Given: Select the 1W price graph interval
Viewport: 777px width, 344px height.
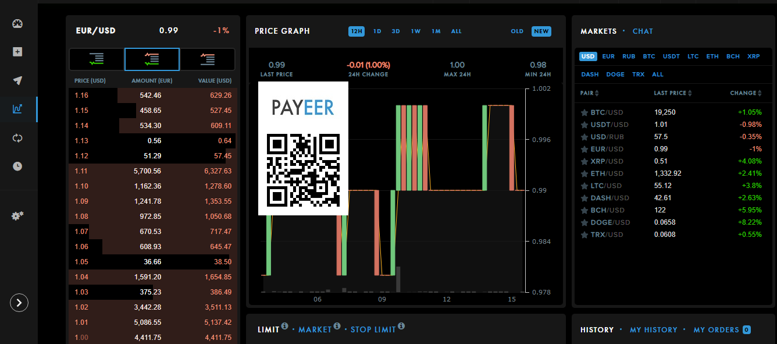Looking at the screenshot, I should click(x=416, y=31).
